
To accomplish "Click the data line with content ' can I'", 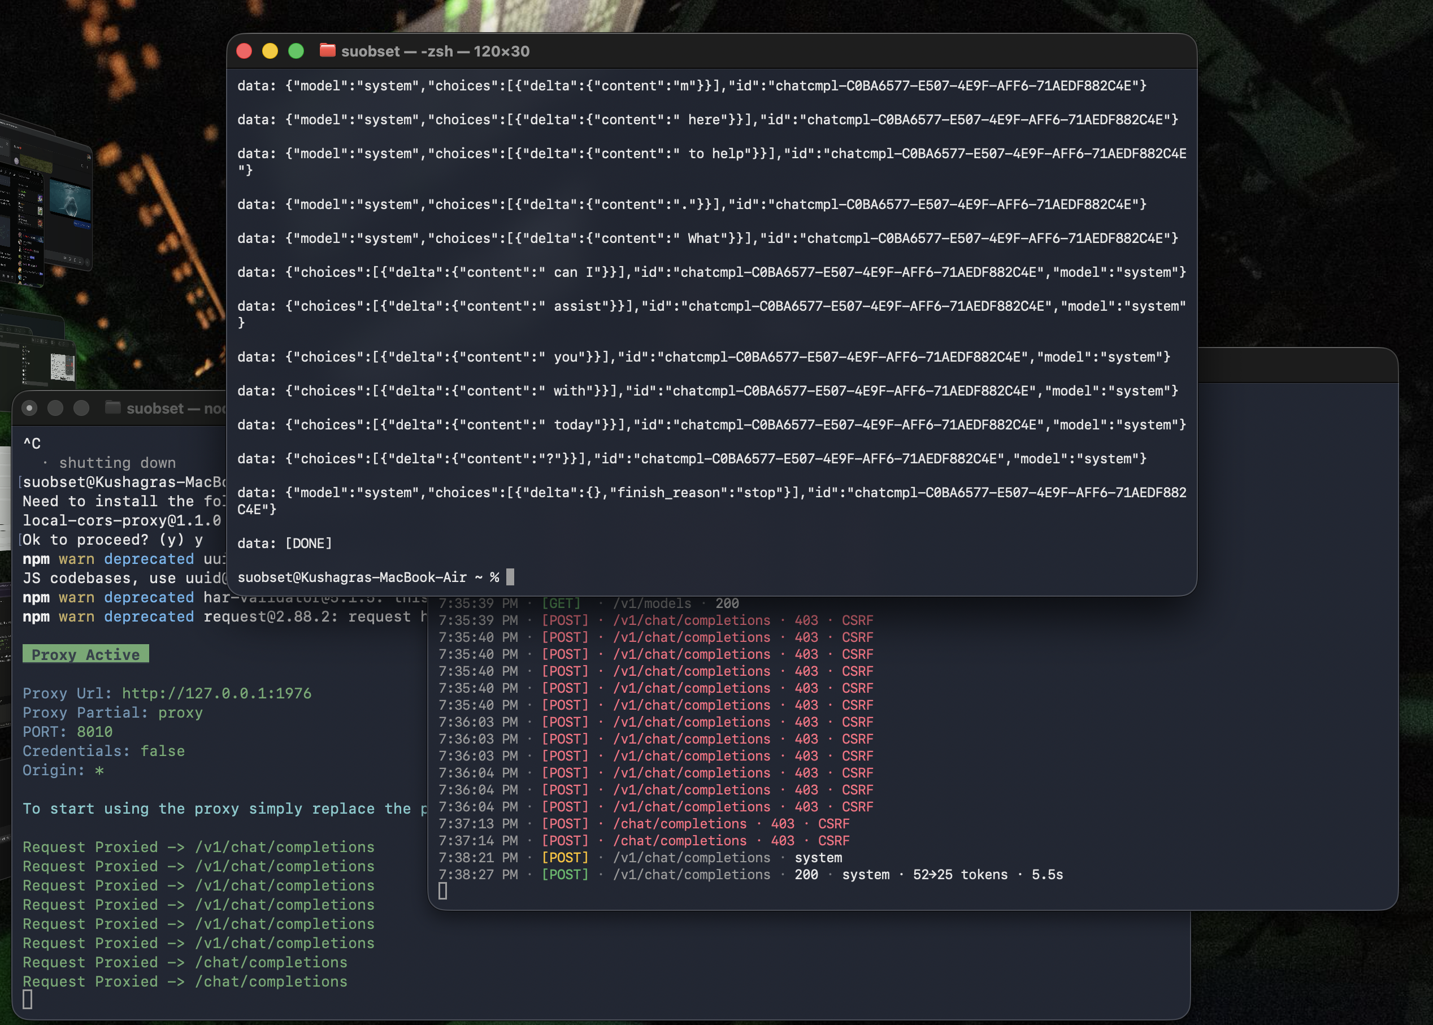I will tap(711, 273).
